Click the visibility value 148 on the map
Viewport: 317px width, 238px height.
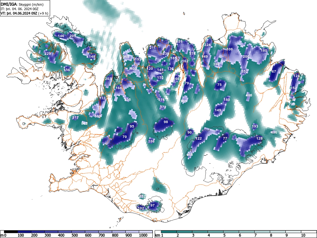[92, 56]
